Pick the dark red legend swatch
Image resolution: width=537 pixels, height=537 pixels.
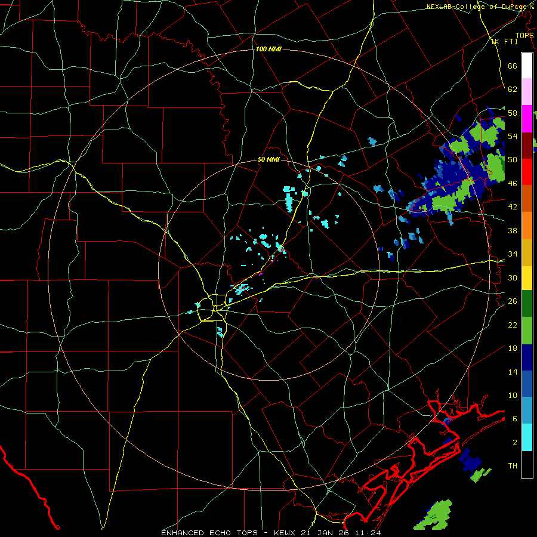pyautogui.click(x=527, y=146)
